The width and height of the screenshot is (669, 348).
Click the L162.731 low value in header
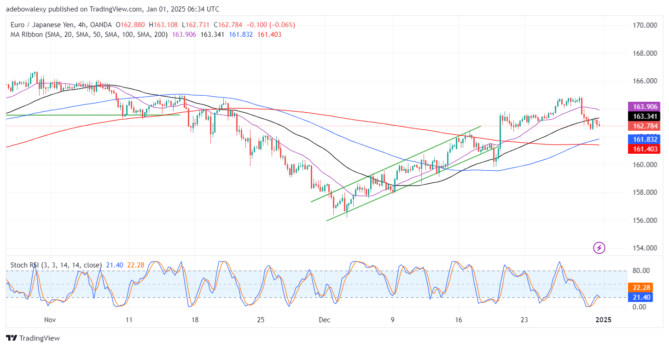coord(195,25)
